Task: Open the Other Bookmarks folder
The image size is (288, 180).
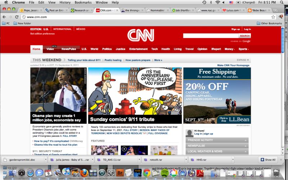Action: point(269,23)
